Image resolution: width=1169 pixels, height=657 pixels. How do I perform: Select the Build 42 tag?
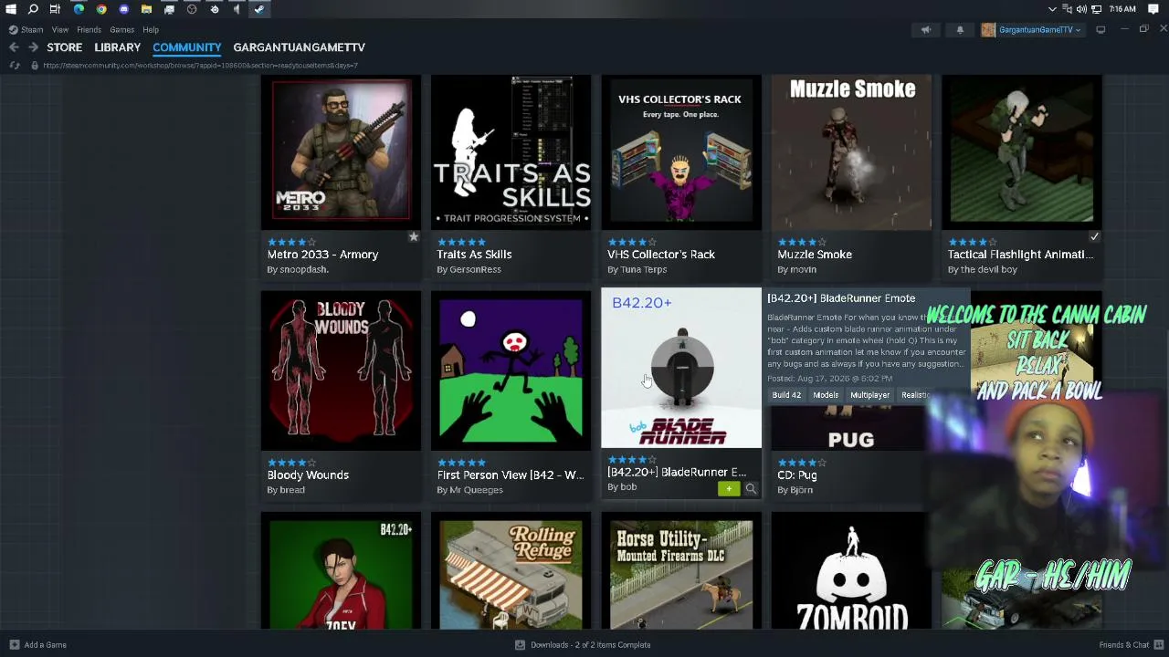pyautogui.click(x=786, y=395)
